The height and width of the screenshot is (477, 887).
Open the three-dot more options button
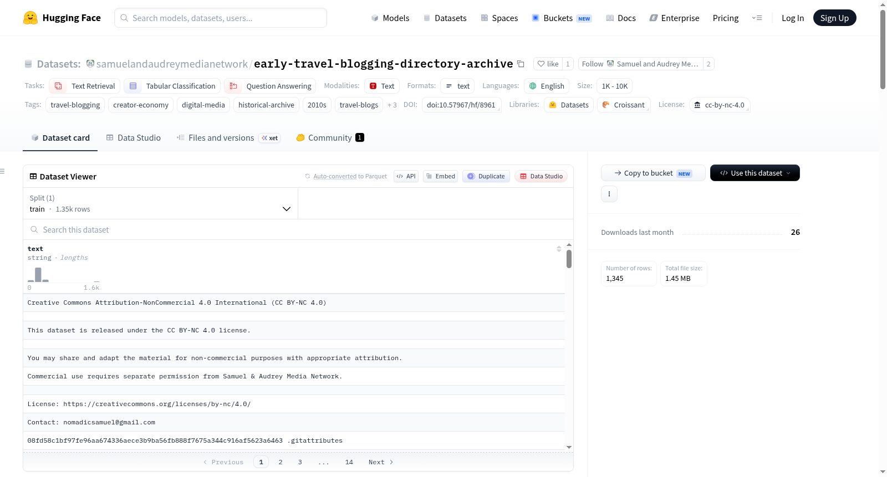609,194
